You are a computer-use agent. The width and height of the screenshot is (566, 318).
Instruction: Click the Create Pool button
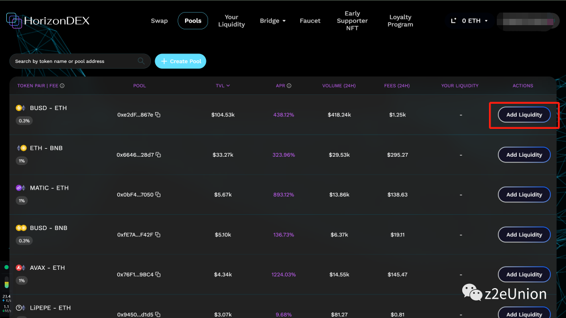point(180,61)
